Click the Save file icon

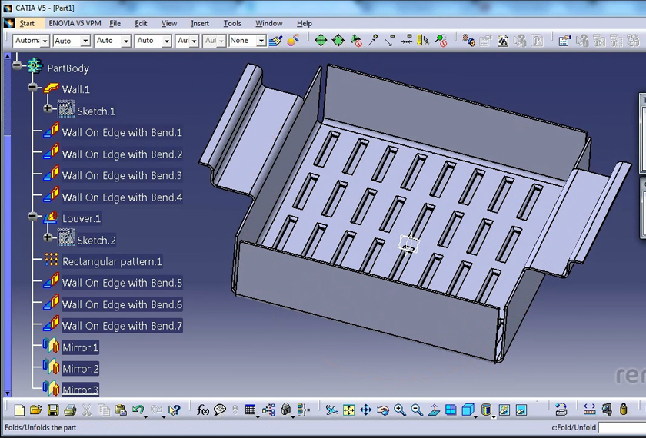click(53, 411)
